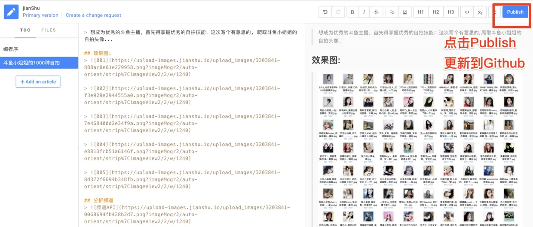Viewport: 533px width, 227px height.
Task: Click the ![001] image markdown line
Action: (x=182, y=67)
